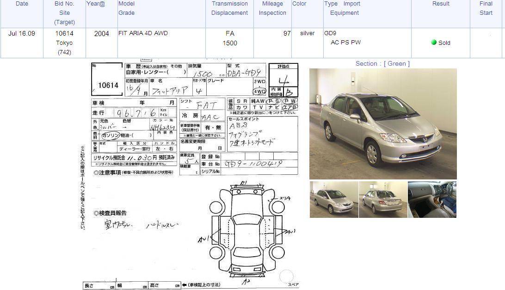The image size is (505, 290).
Task: Click the Color column header
Action: click(299, 4)
